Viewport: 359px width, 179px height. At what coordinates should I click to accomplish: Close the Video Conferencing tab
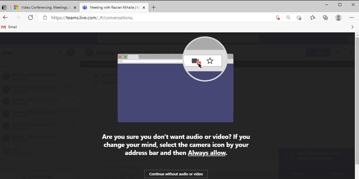point(75,7)
